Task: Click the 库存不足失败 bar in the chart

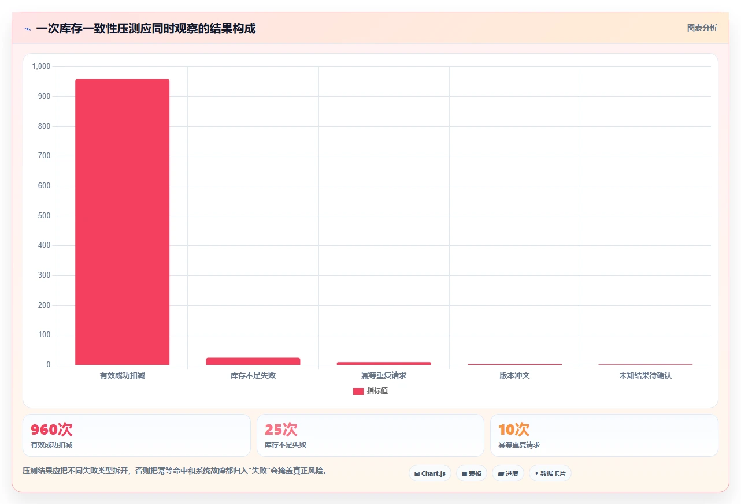Action: pos(253,361)
